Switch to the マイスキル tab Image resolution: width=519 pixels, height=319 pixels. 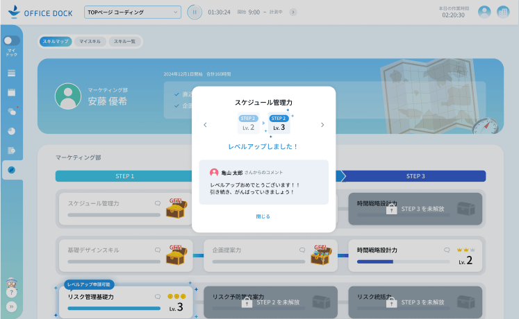pos(90,42)
